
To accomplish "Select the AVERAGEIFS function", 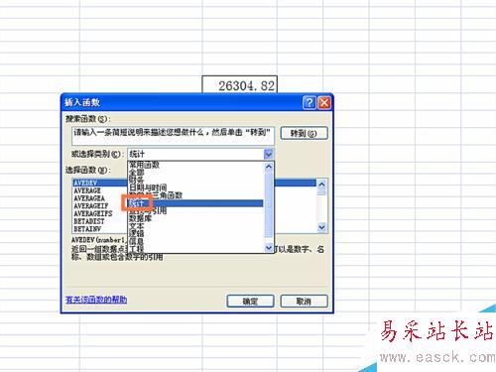I will (x=93, y=213).
